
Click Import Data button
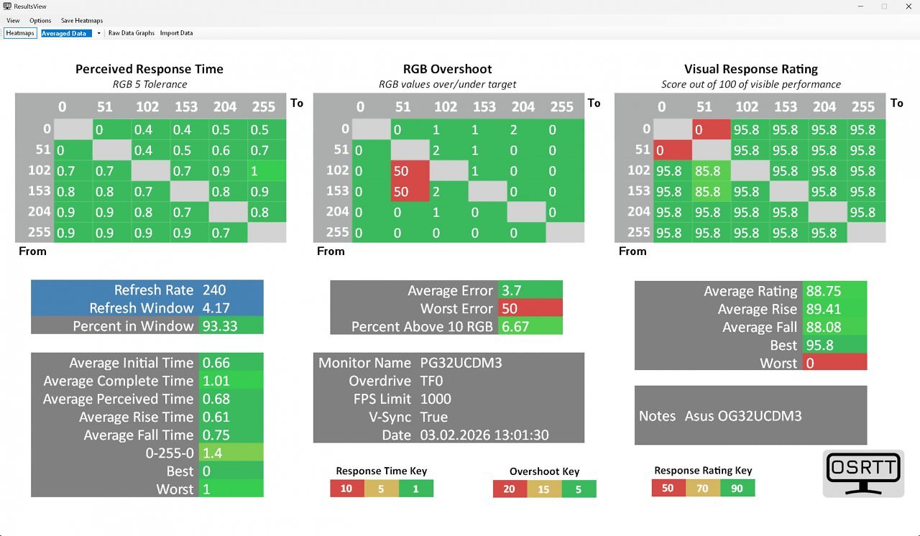pyautogui.click(x=176, y=33)
